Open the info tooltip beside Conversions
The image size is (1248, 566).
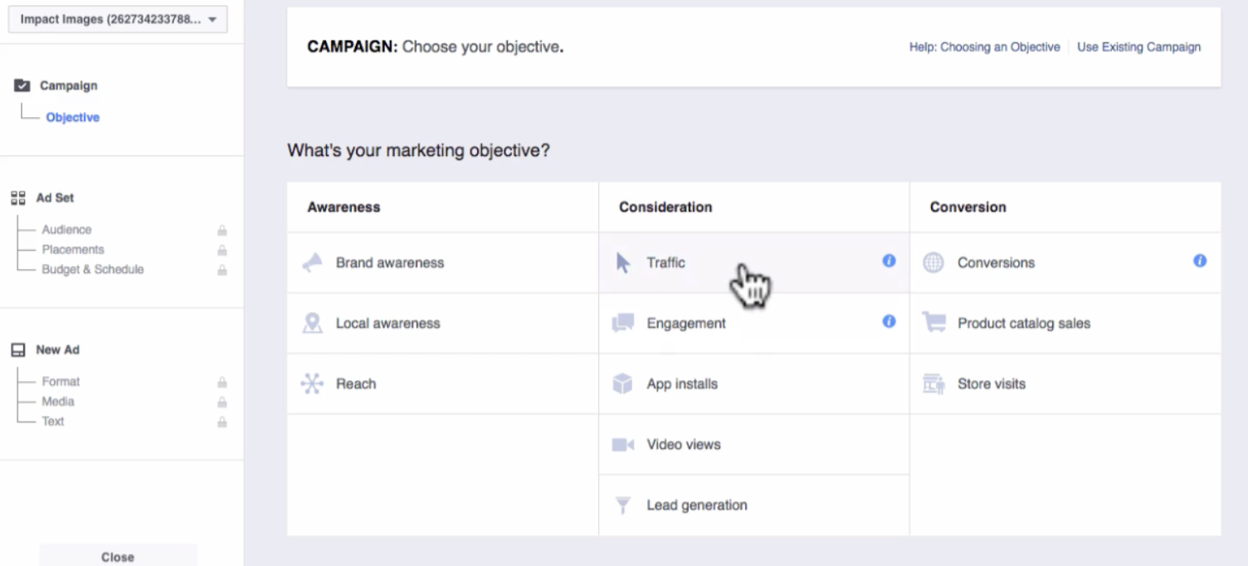(x=1200, y=261)
